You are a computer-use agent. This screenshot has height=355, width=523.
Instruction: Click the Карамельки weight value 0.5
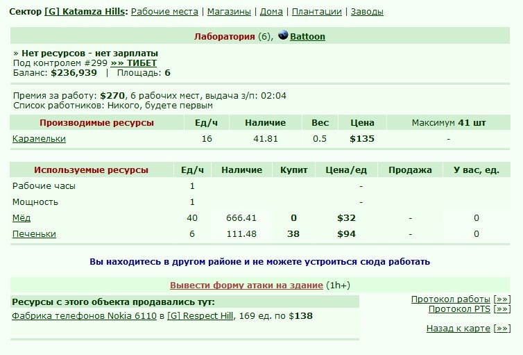coord(320,138)
